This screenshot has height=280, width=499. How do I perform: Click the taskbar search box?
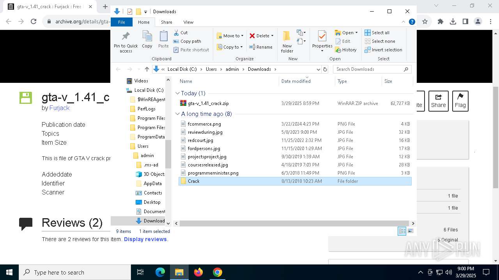(75, 272)
